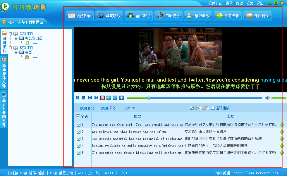Uncheck the checkbox for sentence 5
The image size is (287, 176).
tap(78, 153)
